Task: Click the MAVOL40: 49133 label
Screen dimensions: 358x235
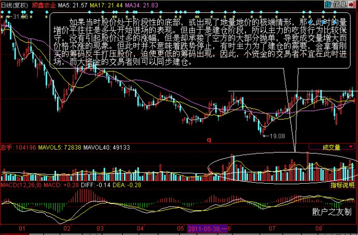Action: coord(106,148)
